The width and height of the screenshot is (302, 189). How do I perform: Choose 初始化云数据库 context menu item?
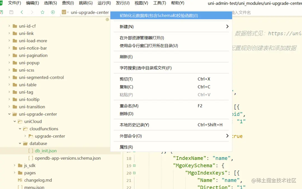pyautogui.click(x=171, y=15)
